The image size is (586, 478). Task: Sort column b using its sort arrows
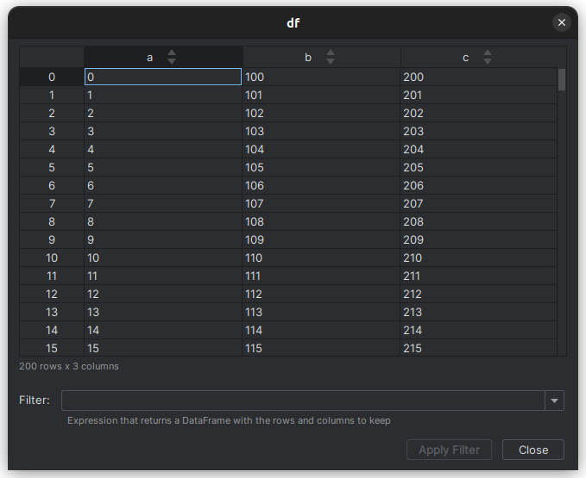[x=331, y=57]
